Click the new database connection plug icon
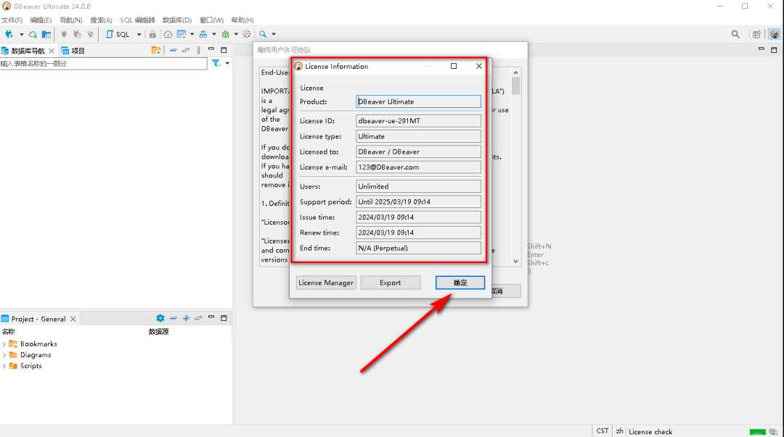This screenshot has height=437, width=784. pos(9,35)
